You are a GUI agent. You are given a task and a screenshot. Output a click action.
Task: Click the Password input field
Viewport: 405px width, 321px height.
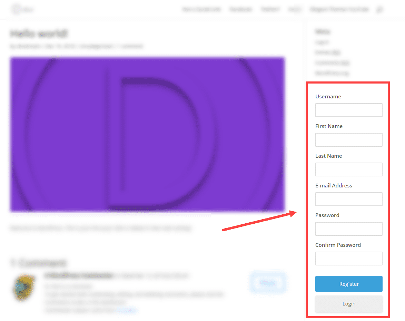349,228
